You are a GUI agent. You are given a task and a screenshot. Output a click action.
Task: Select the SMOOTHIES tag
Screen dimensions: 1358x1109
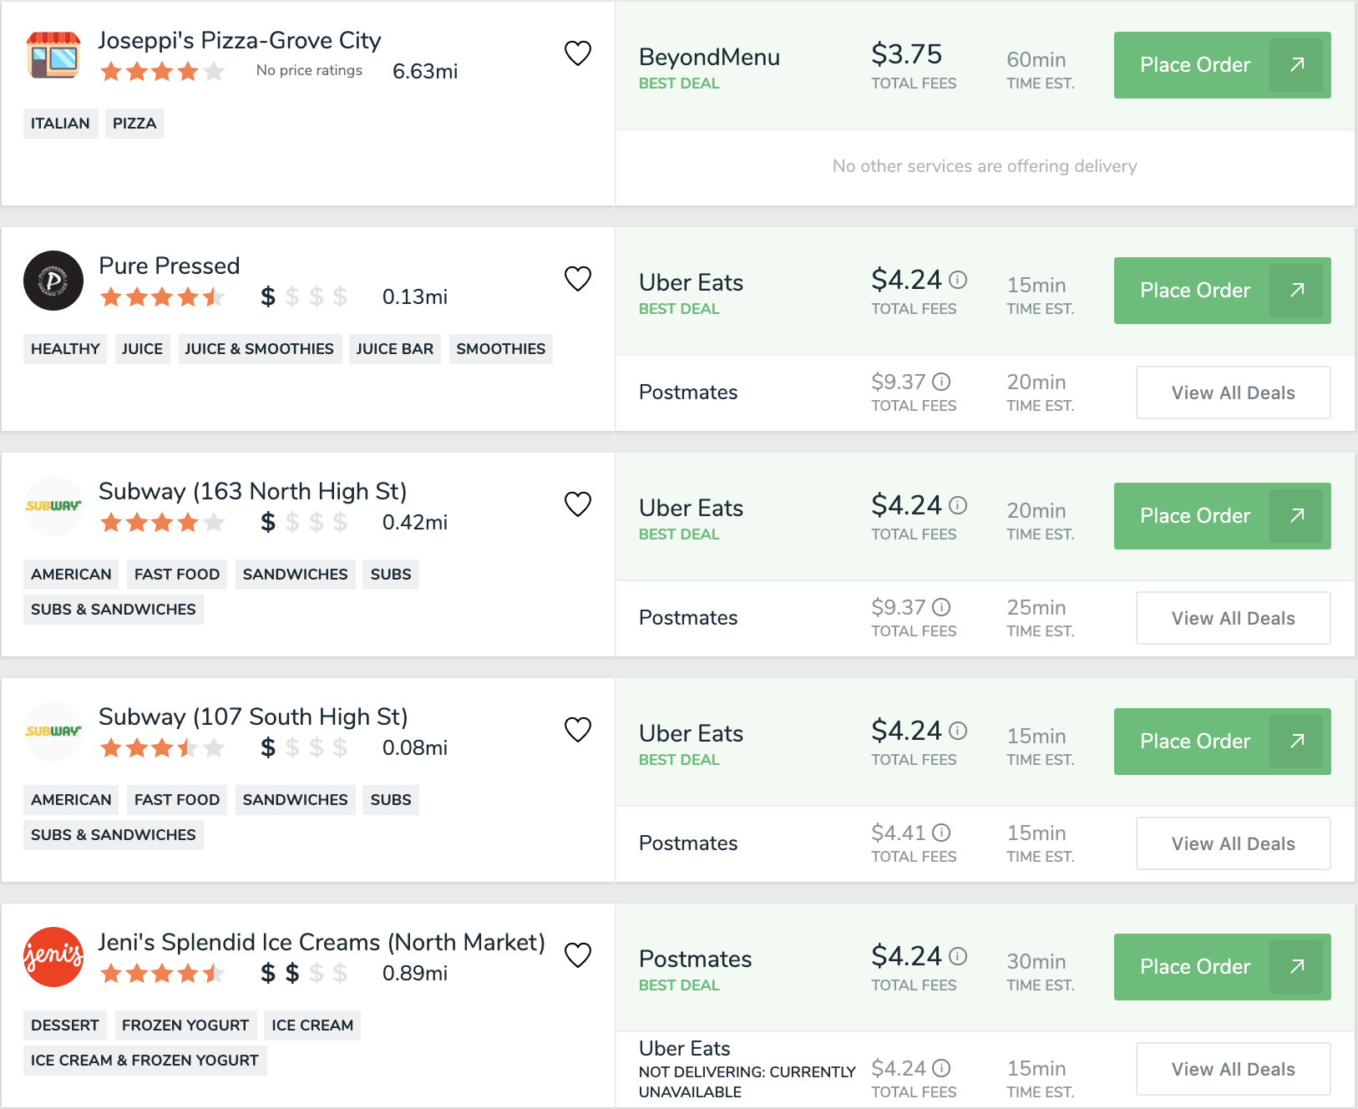(x=501, y=349)
